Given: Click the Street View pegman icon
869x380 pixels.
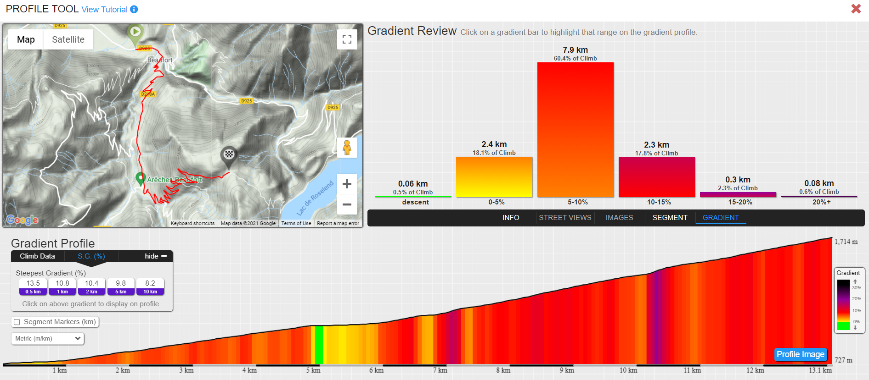Looking at the screenshot, I should 347,148.
